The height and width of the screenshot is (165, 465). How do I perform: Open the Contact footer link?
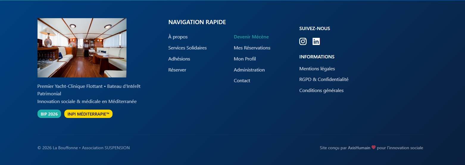(x=242, y=81)
